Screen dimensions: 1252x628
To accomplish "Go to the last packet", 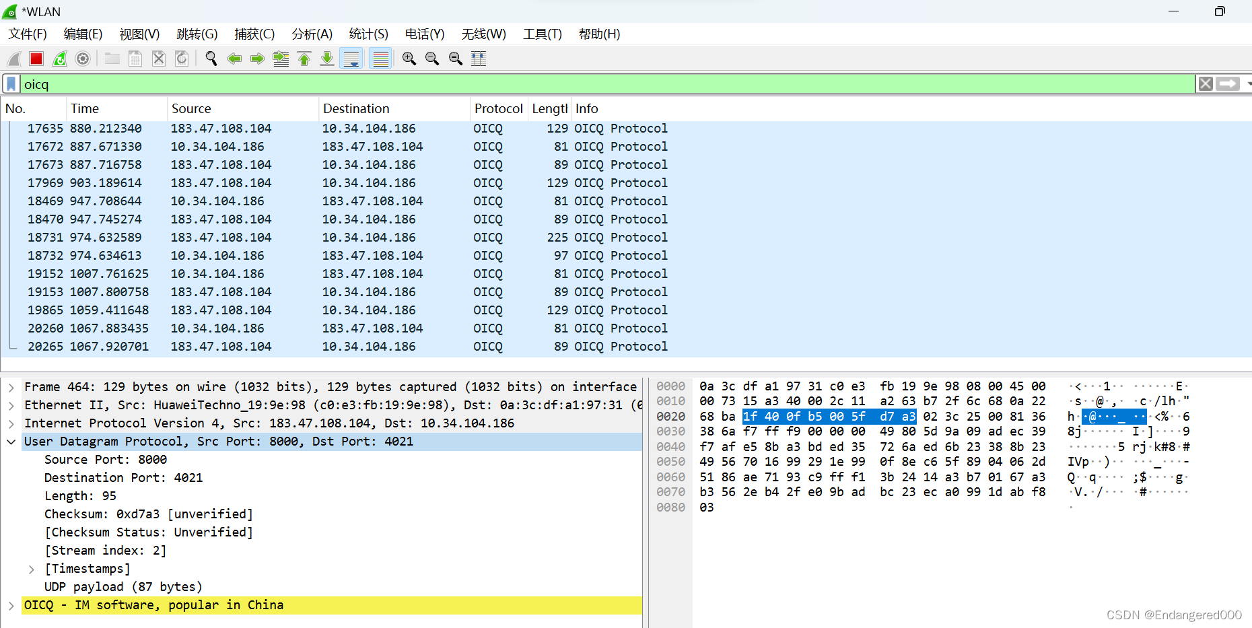I will coord(326,59).
